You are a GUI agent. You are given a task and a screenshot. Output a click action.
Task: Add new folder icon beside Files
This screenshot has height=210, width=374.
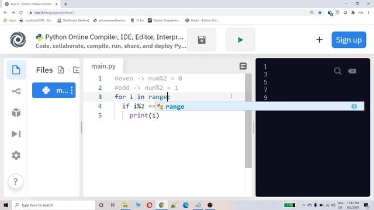[76, 70]
